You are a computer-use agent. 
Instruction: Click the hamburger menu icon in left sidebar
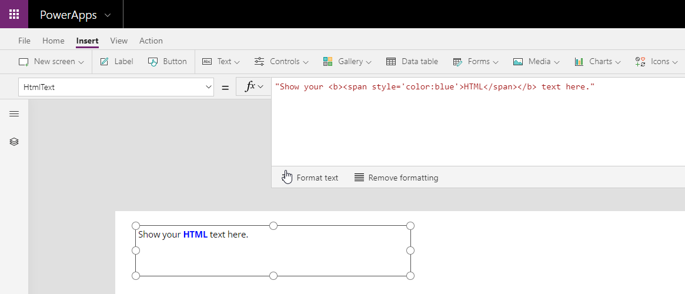(14, 113)
